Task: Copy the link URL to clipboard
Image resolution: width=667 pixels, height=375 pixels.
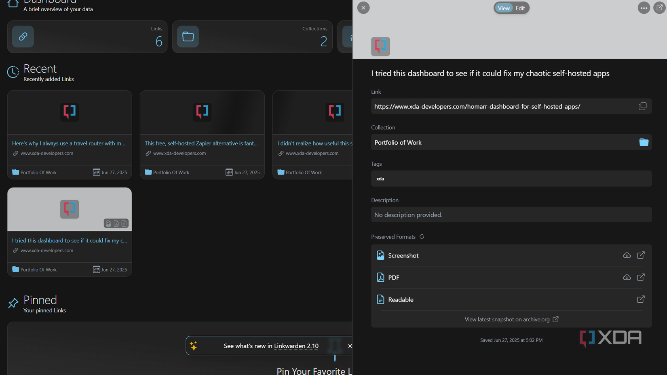Action: [x=642, y=106]
